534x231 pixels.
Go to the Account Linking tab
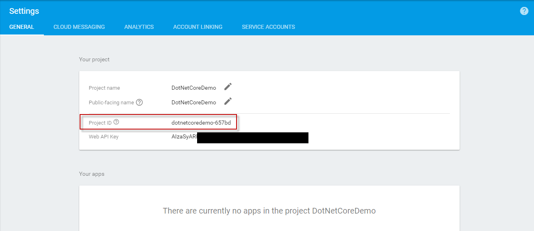198,27
